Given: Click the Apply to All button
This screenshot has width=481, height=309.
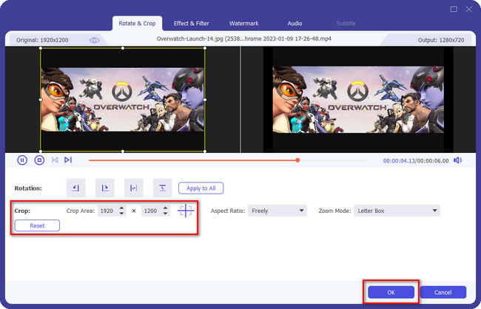Looking at the screenshot, I should (201, 189).
